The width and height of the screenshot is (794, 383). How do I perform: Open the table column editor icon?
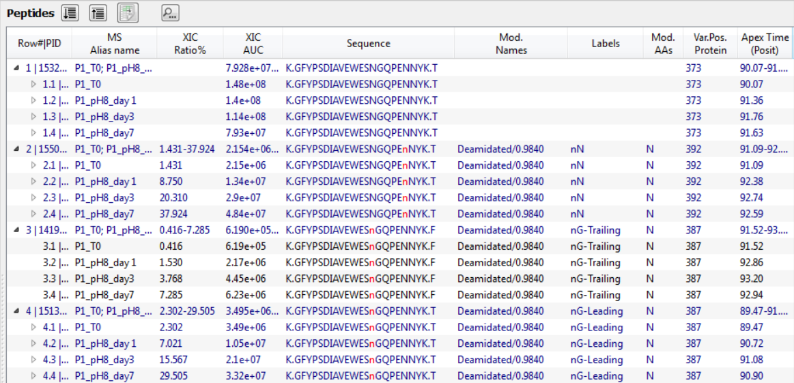click(128, 13)
